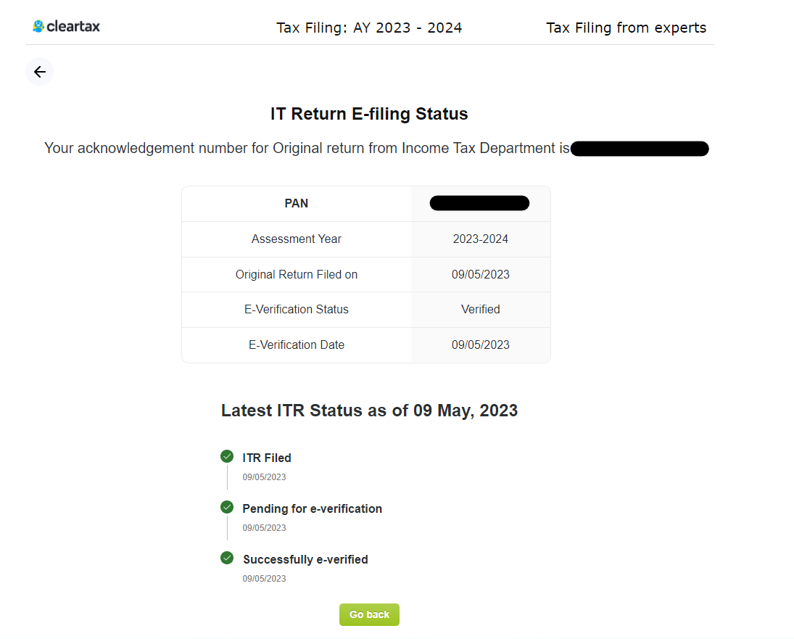Click the green checkmark beside ITR Filed

(227, 457)
